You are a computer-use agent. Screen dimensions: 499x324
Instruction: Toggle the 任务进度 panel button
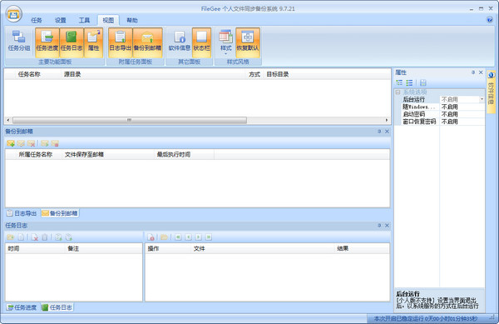[x=47, y=42]
